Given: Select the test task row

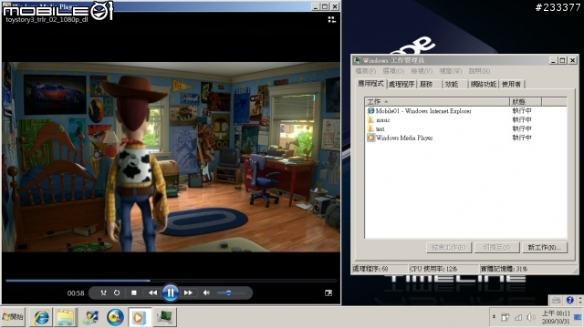Looking at the screenshot, I should coord(466,128).
